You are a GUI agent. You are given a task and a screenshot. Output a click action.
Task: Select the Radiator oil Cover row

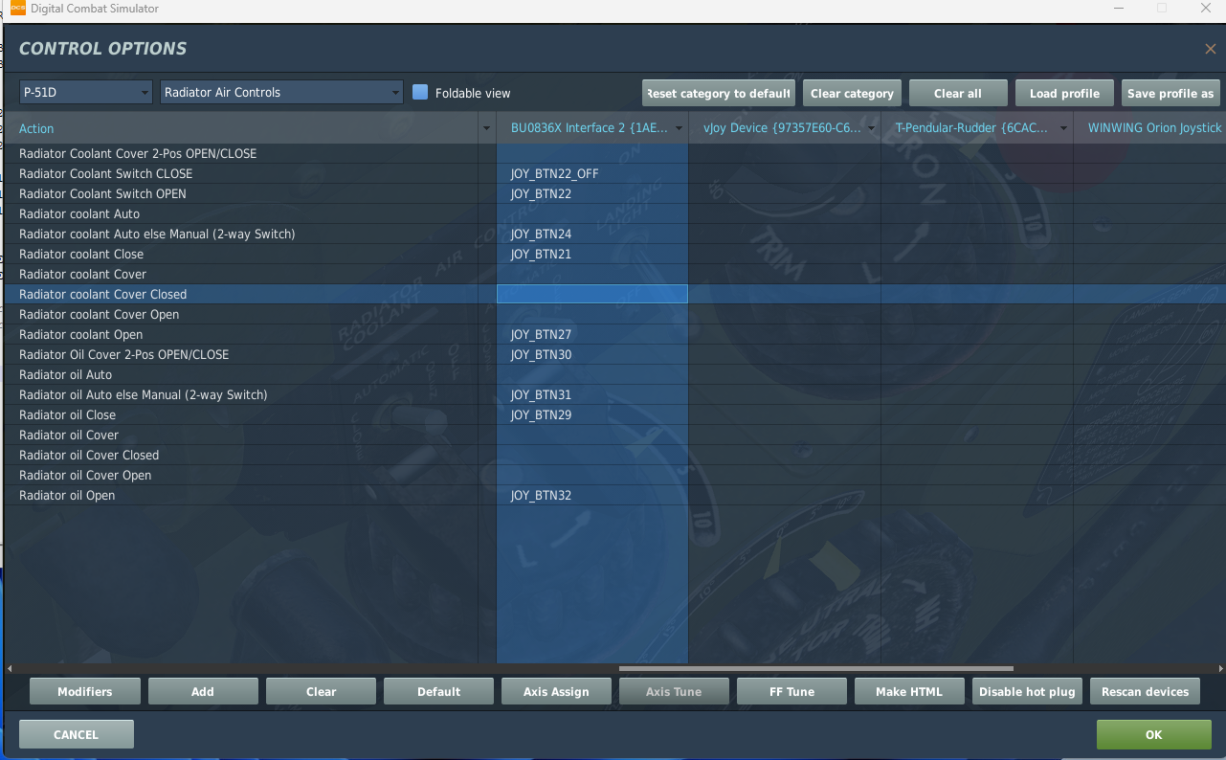[615, 435]
